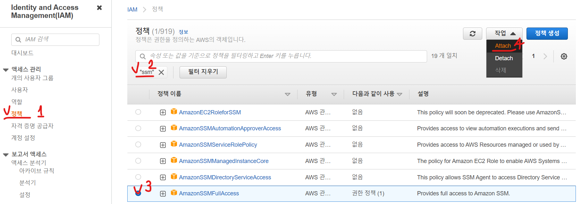Click the refresh policies icon button
The height and width of the screenshot is (204, 581).
pos(472,34)
